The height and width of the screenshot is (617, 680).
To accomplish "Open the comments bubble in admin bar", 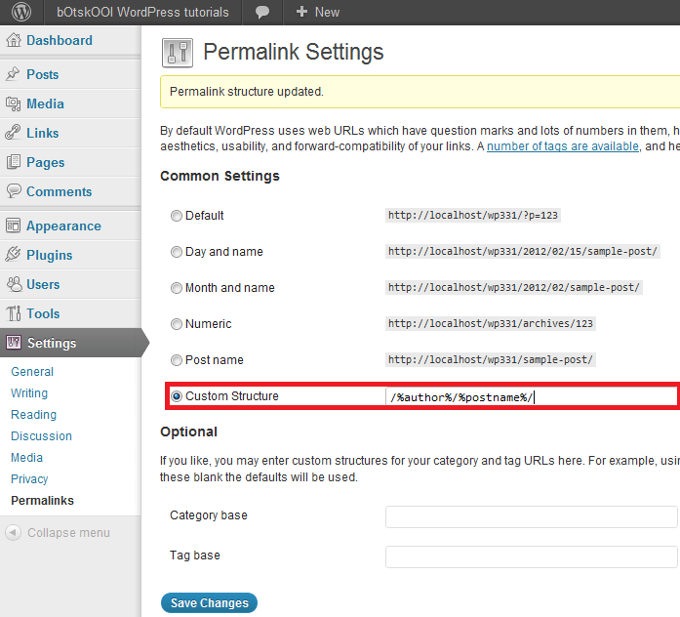I will tap(261, 12).
